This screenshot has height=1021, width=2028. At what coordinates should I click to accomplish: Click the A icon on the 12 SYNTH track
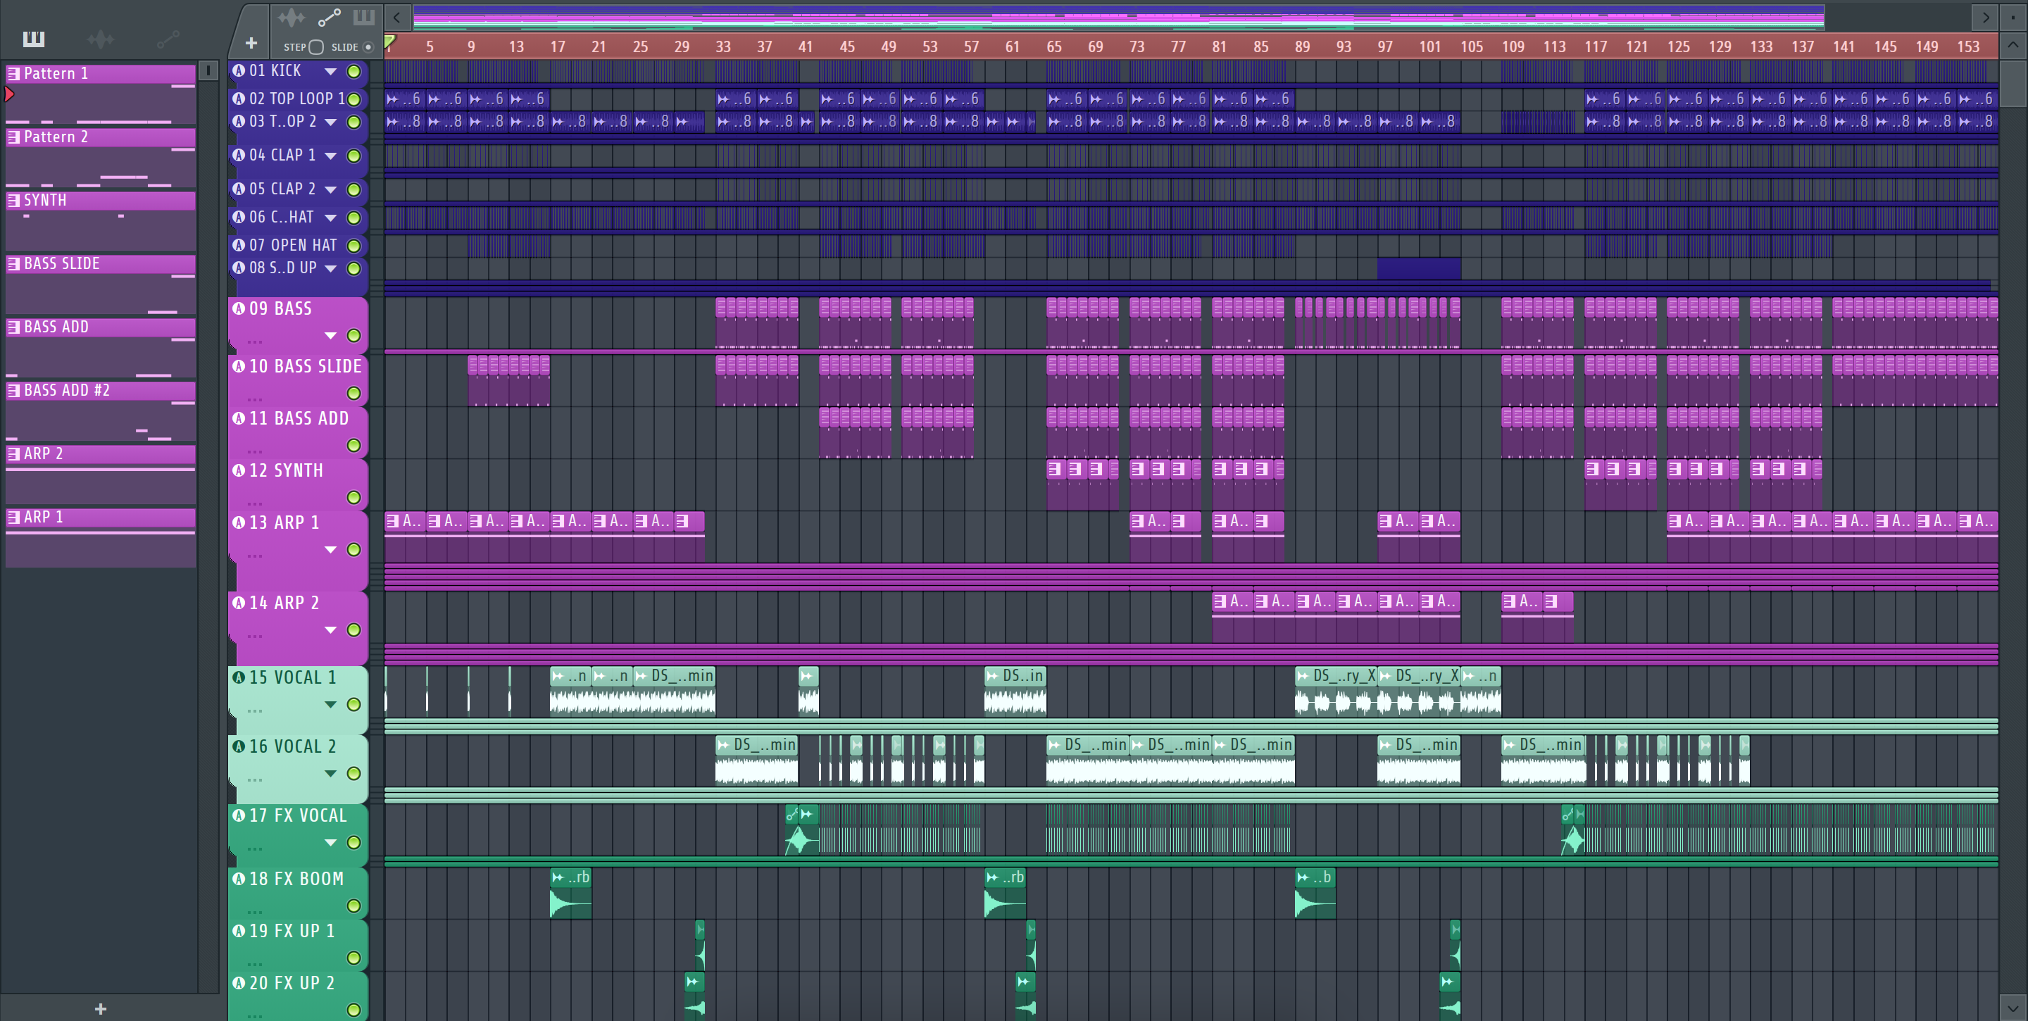239,470
